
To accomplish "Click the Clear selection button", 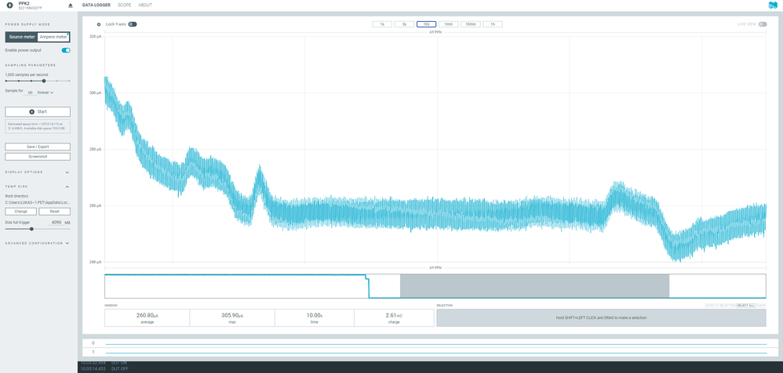I will [760, 305].
